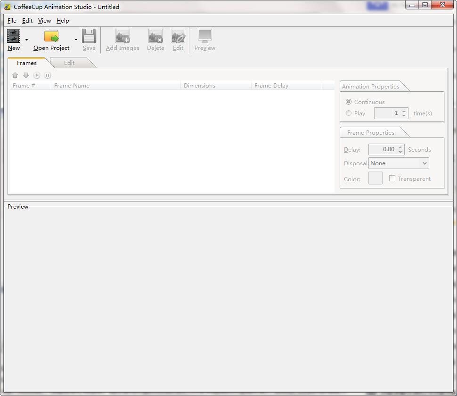Click the Preview monitor toolbar icon
Screen dimensions: 457x396
click(205, 36)
